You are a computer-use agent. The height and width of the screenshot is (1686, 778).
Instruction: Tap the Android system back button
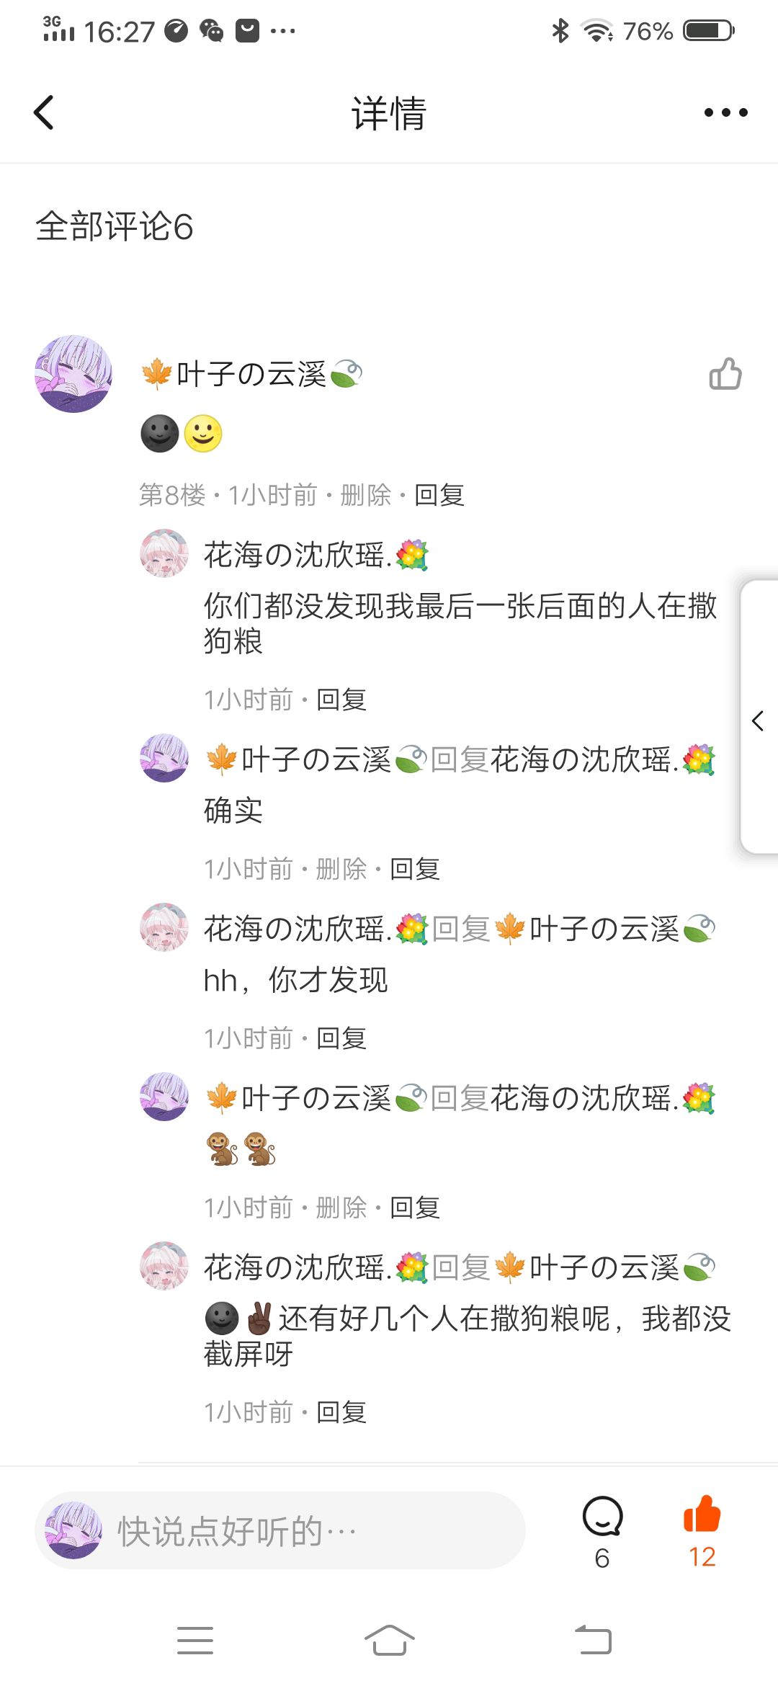pyautogui.click(x=593, y=1641)
